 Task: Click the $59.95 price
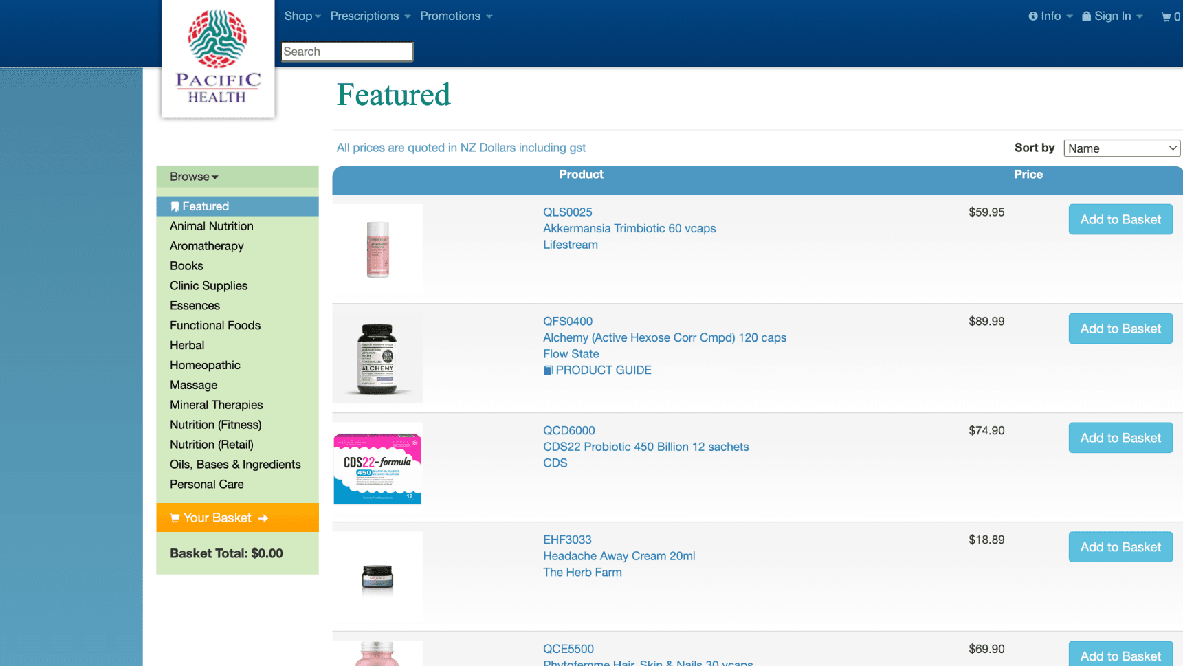[986, 212]
